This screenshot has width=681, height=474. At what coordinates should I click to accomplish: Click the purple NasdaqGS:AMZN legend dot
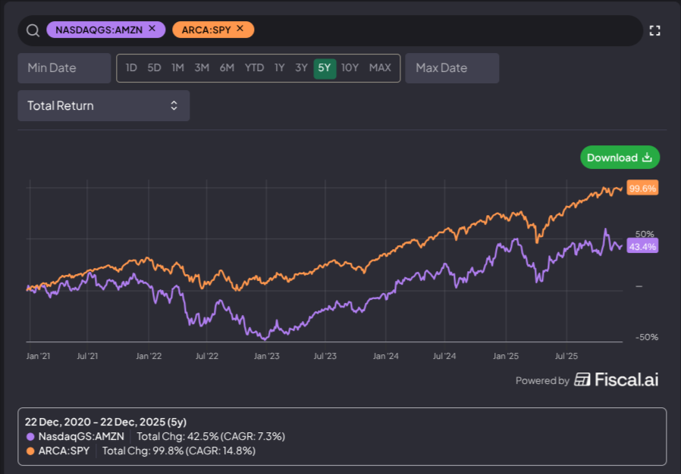click(x=31, y=436)
